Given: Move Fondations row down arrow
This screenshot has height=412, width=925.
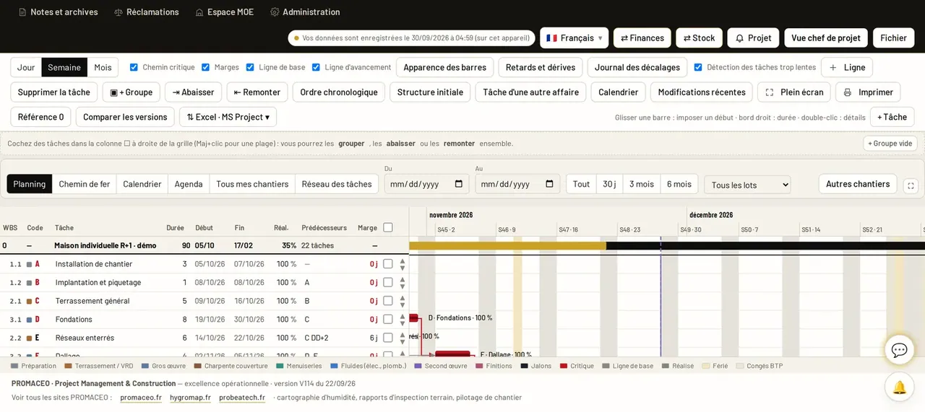Looking at the screenshot, I should click(x=403, y=323).
